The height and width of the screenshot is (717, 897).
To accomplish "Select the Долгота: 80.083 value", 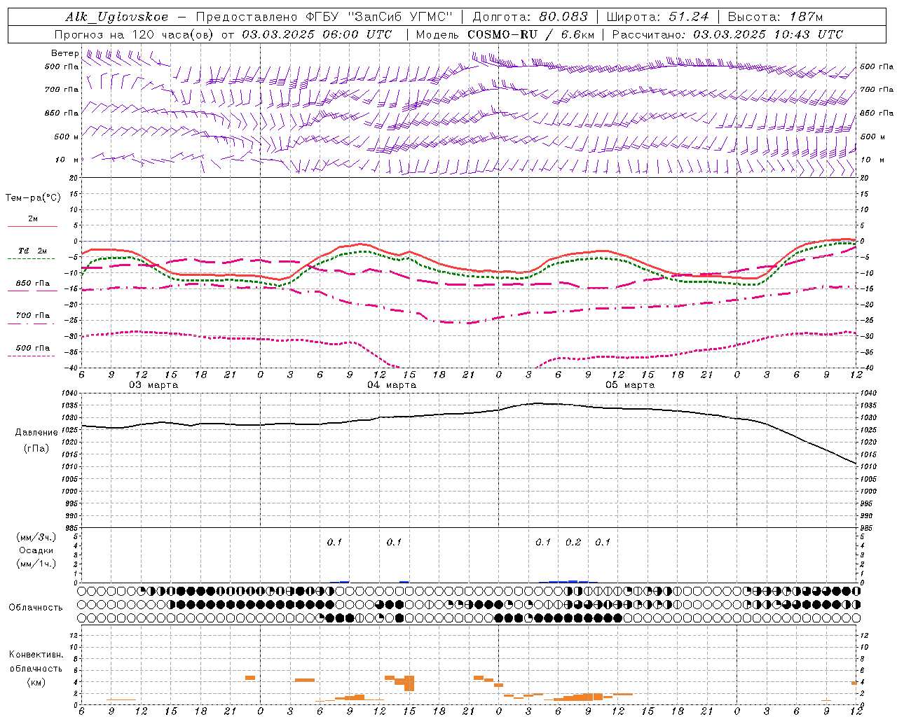I will (x=530, y=17).
